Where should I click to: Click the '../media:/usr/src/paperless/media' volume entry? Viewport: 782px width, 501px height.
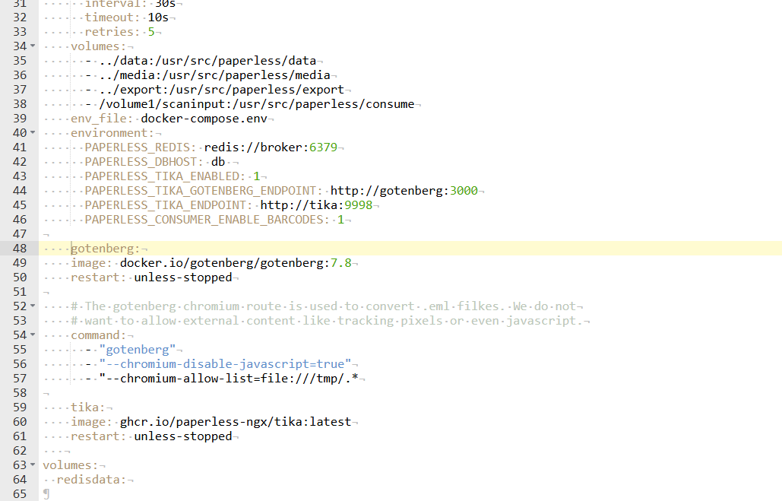[x=214, y=75]
